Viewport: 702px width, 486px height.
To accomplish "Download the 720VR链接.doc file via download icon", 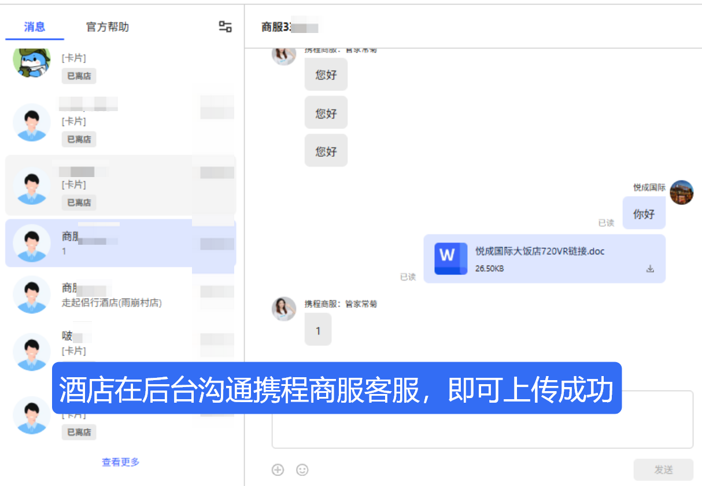I will (x=650, y=268).
